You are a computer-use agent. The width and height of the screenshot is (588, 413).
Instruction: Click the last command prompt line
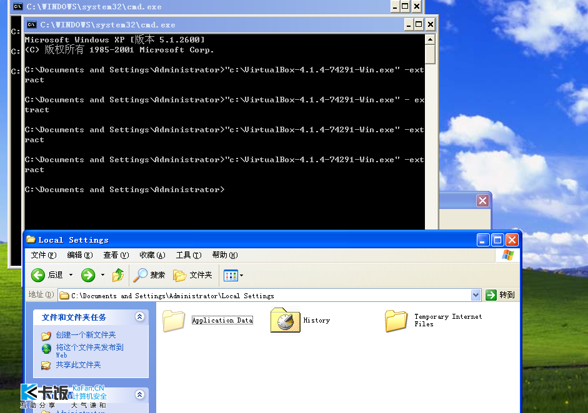[x=124, y=190]
